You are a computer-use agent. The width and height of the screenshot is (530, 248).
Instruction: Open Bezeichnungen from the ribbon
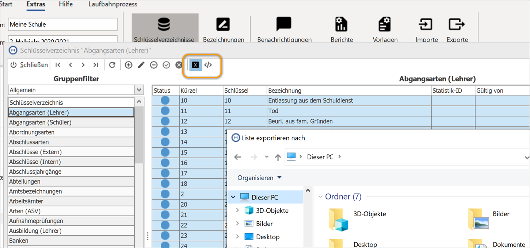(x=223, y=25)
